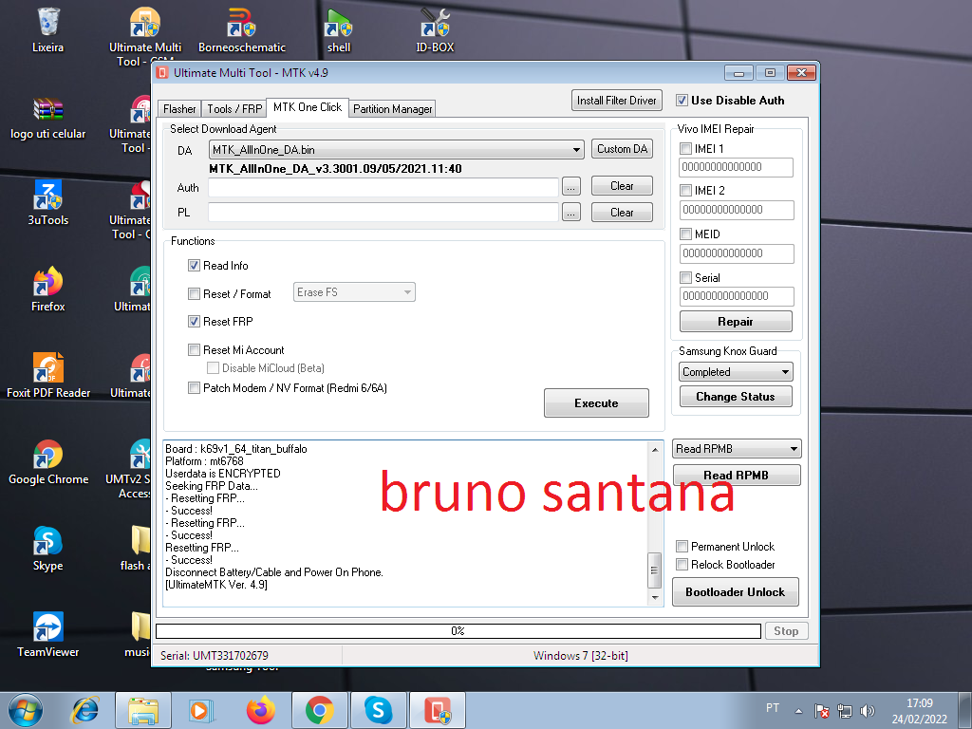Enable the Reset / Format checkbox

coord(194,294)
